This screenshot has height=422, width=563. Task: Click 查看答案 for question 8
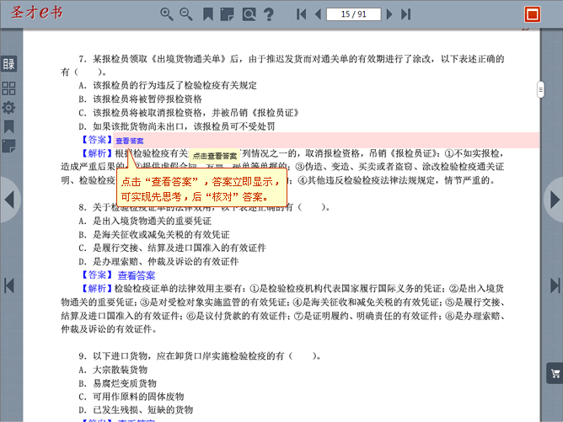[137, 275]
